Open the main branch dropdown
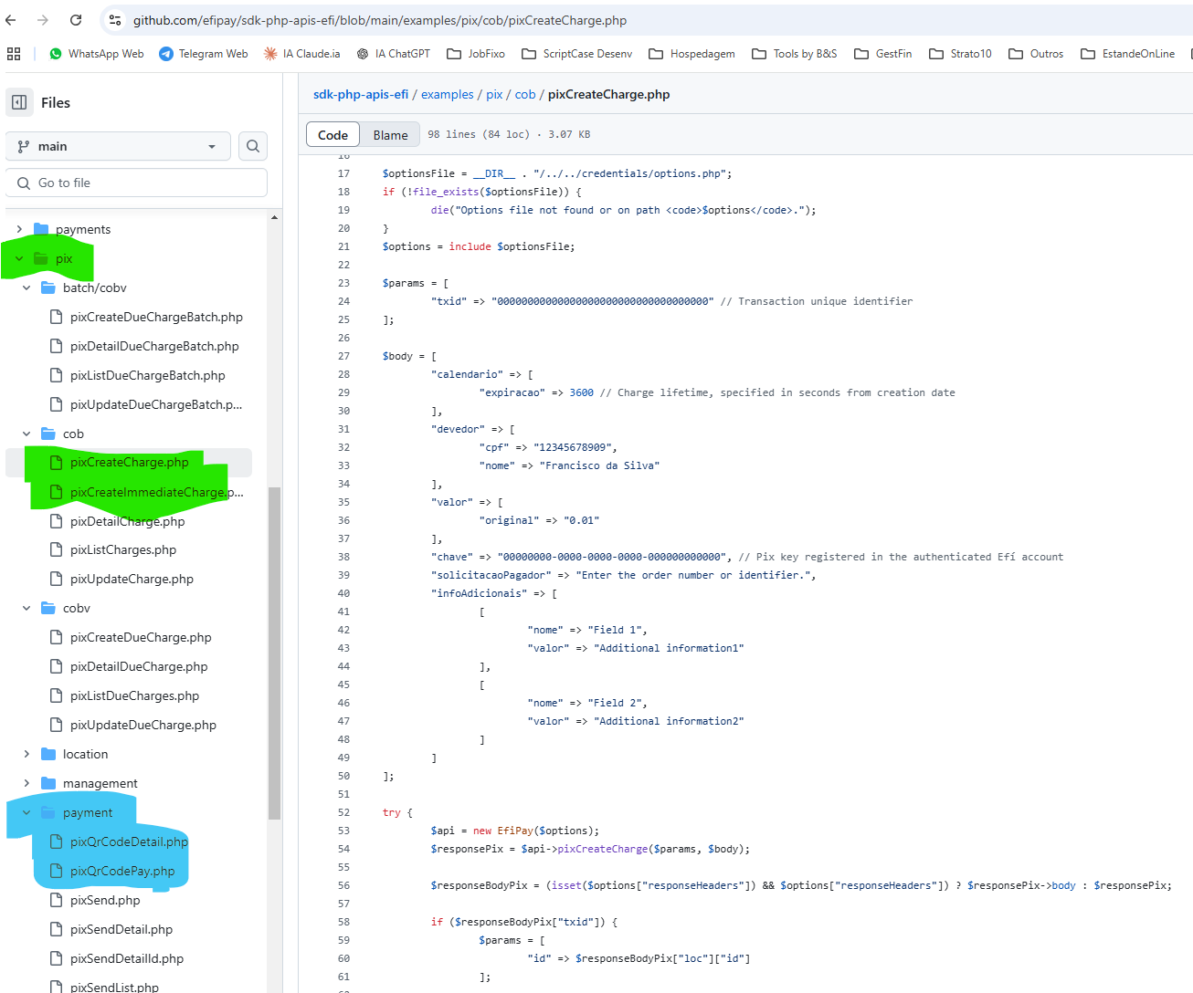The width and height of the screenshot is (1193, 993). (118, 146)
